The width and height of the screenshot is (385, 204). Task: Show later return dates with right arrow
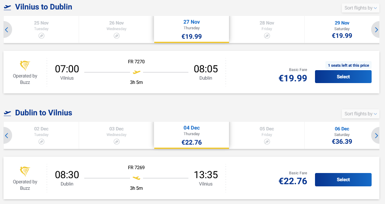point(377,136)
